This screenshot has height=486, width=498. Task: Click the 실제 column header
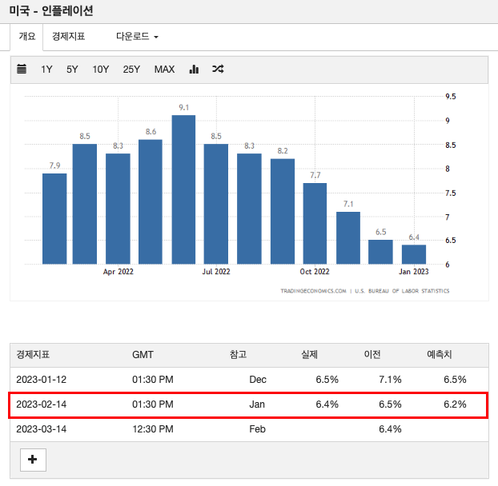[x=309, y=354]
